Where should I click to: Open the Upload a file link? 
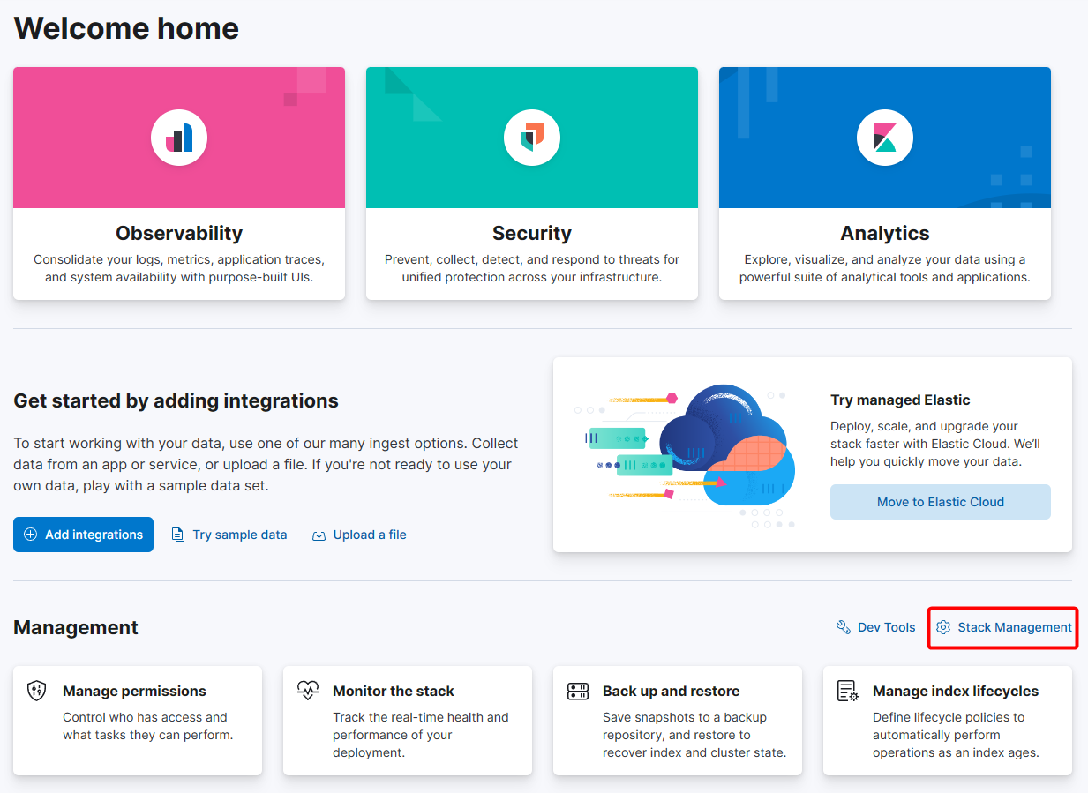point(370,535)
